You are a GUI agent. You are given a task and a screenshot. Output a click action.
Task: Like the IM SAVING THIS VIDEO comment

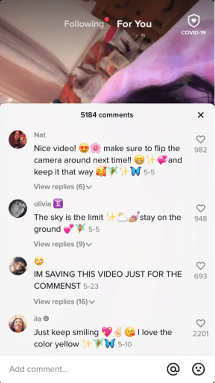coord(200,266)
